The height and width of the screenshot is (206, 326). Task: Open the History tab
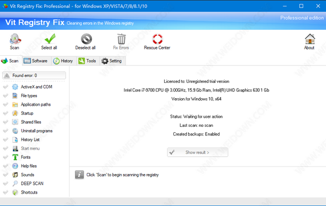tap(64, 61)
